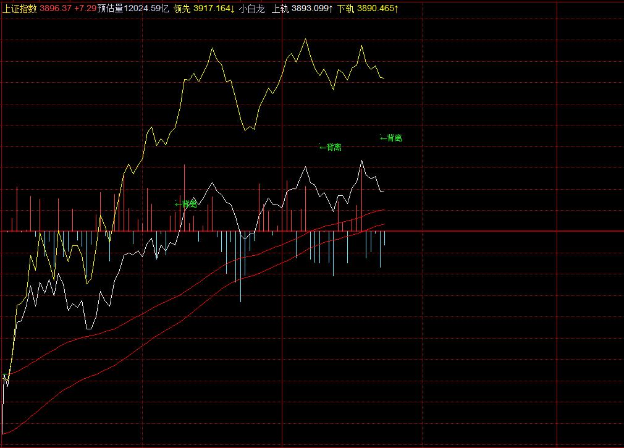Click the 预估量12024.59亿 volume estimate
The image size is (624, 448).
[133, 9]
